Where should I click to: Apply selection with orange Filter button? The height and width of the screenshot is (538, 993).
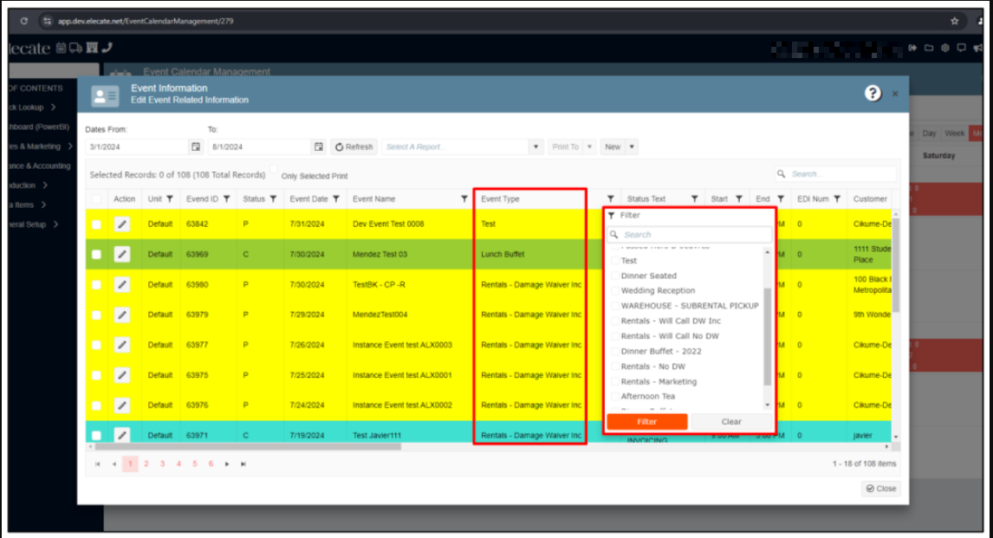pyautogui.click(x=646, y=422)
